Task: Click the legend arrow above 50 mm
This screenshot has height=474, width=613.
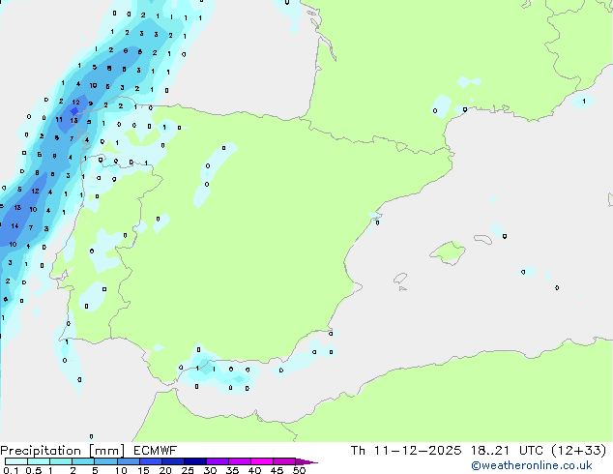Action: click(x=306, y=461)
